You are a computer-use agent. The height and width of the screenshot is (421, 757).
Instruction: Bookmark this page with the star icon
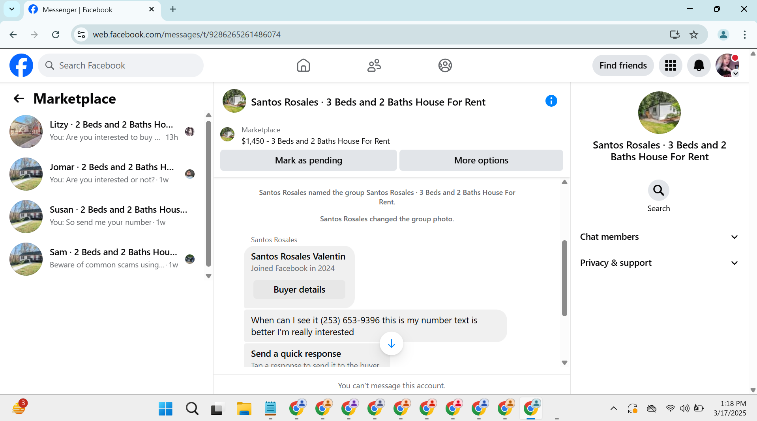(694, 35)
